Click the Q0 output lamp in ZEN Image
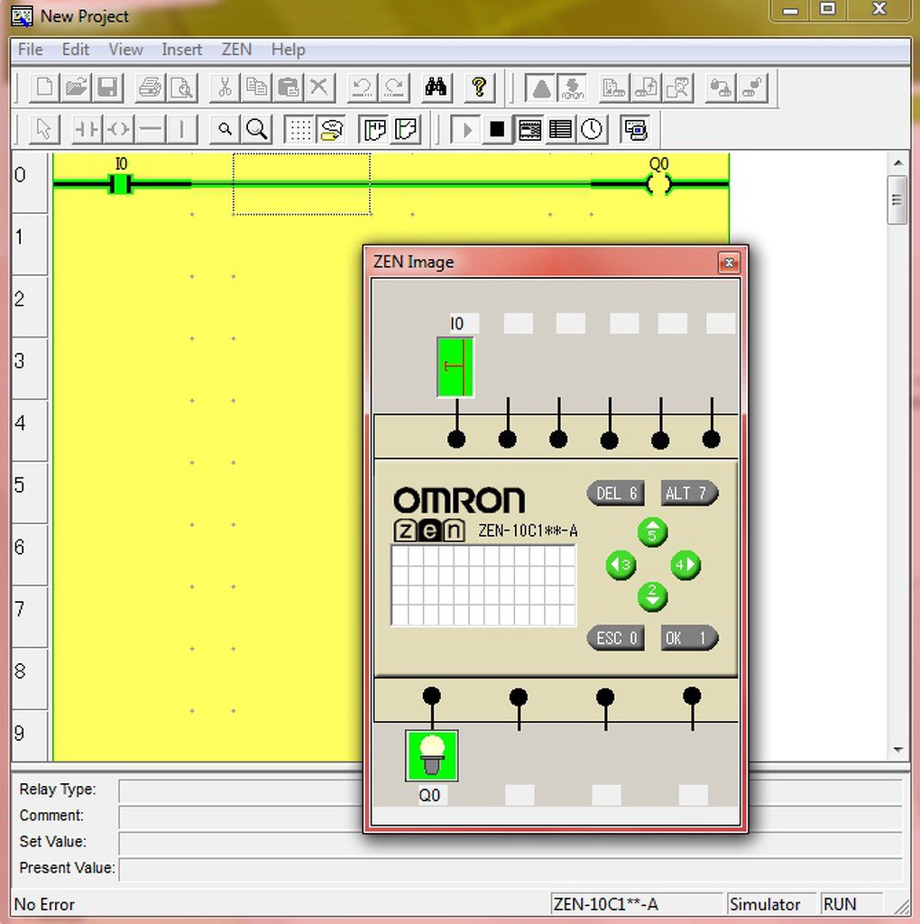The image size is (920, 924). click(432, 755)
